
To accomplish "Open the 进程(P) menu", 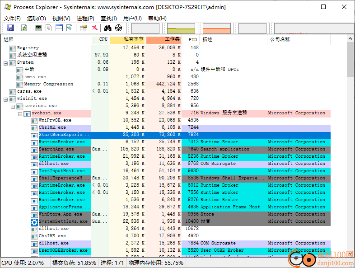I will pyautogui.click(x=85, y=19).
